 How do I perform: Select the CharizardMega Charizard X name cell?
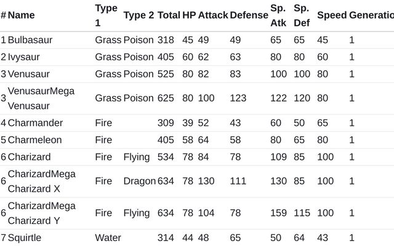coord(41,181)
